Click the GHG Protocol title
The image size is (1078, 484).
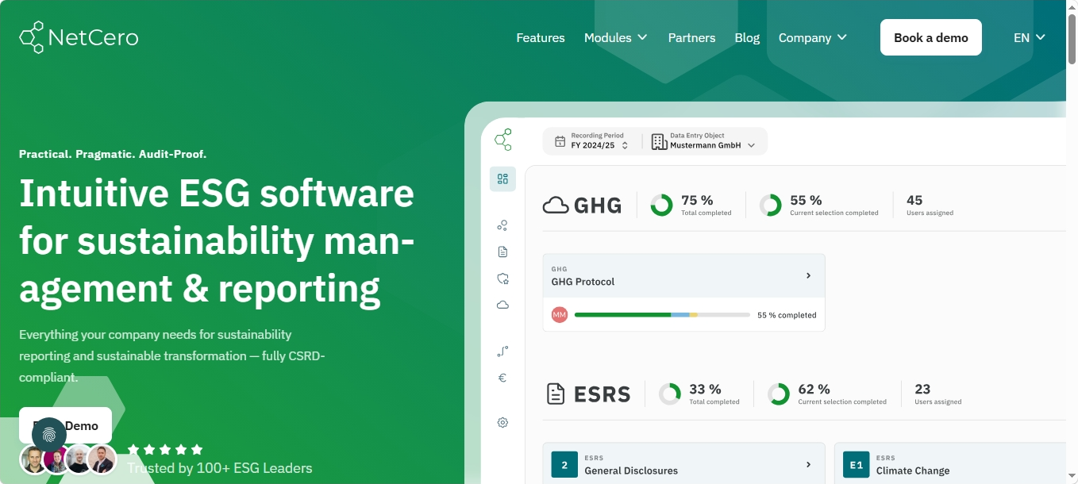[583, 282]
